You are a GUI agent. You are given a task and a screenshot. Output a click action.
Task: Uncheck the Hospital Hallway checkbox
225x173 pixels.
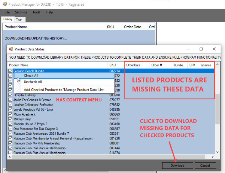11,95
